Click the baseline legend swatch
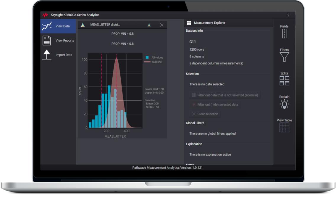 point(147,62)
